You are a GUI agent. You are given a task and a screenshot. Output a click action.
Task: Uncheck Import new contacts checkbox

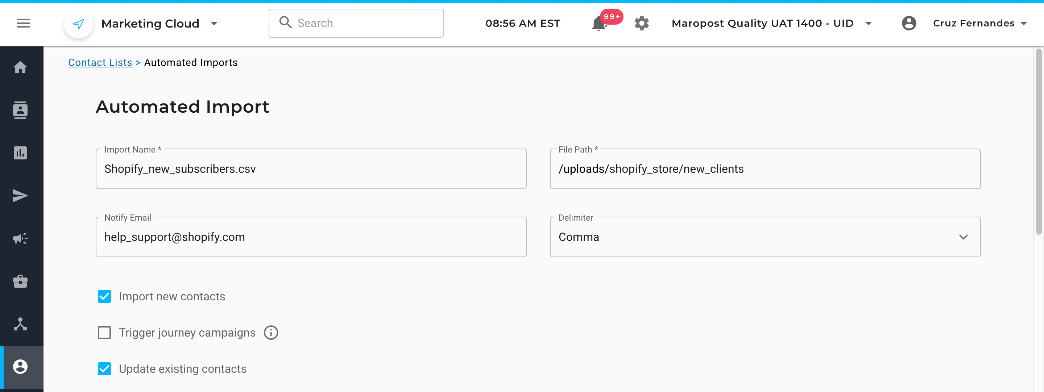pos(104,296)
